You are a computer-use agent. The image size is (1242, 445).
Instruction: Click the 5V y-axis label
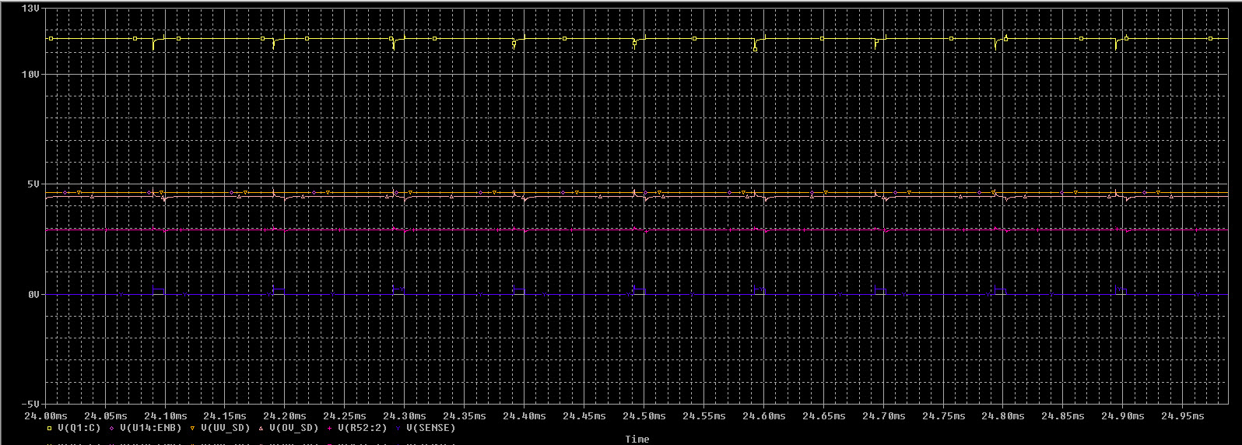tap(33, 184)
